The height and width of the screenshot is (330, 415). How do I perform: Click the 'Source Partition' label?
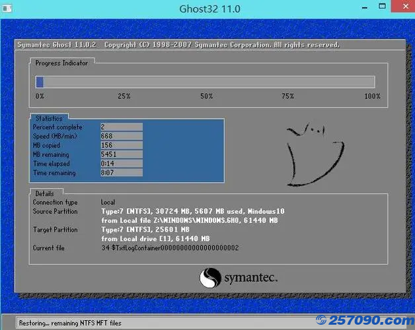[55, 212]
